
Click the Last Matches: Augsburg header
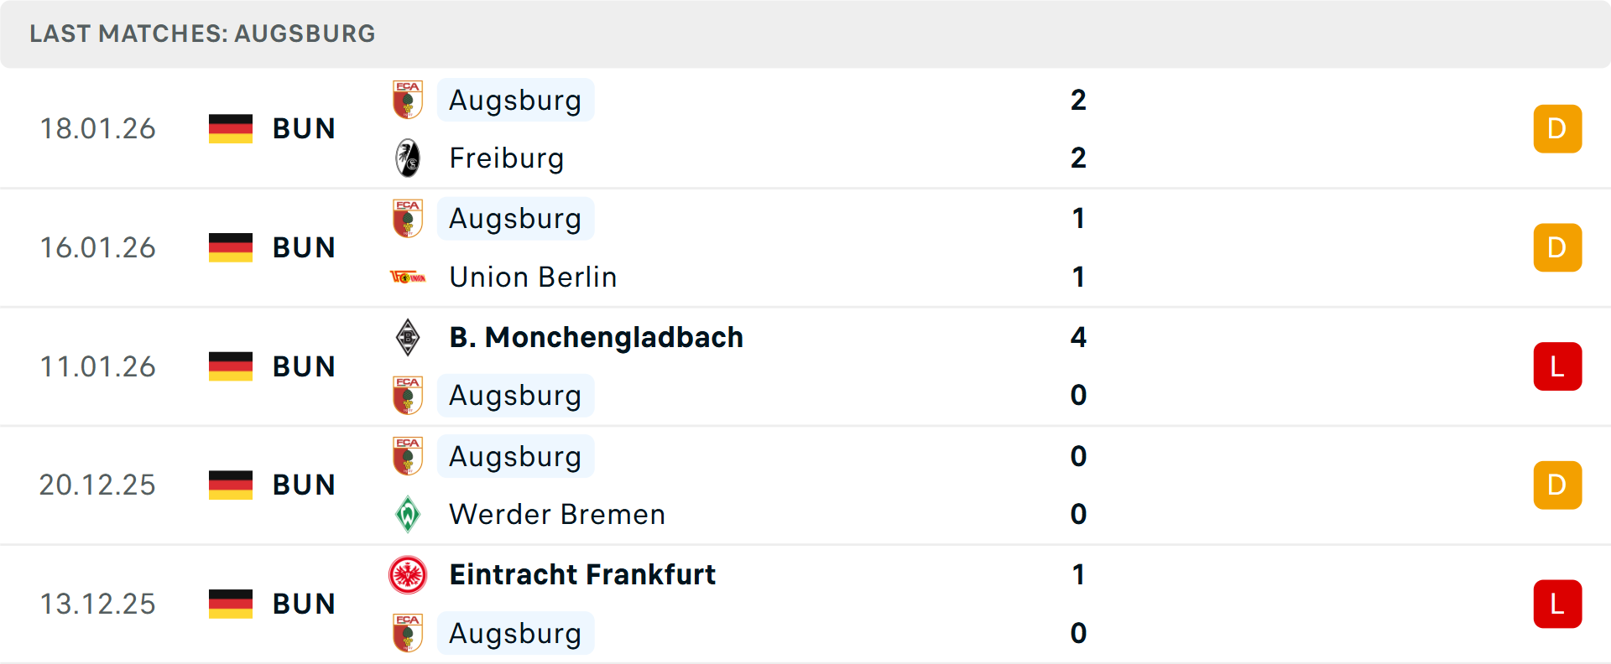[x=202, y=34]
